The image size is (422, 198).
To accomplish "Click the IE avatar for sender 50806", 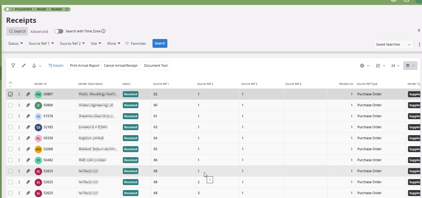I will point(38,105).
